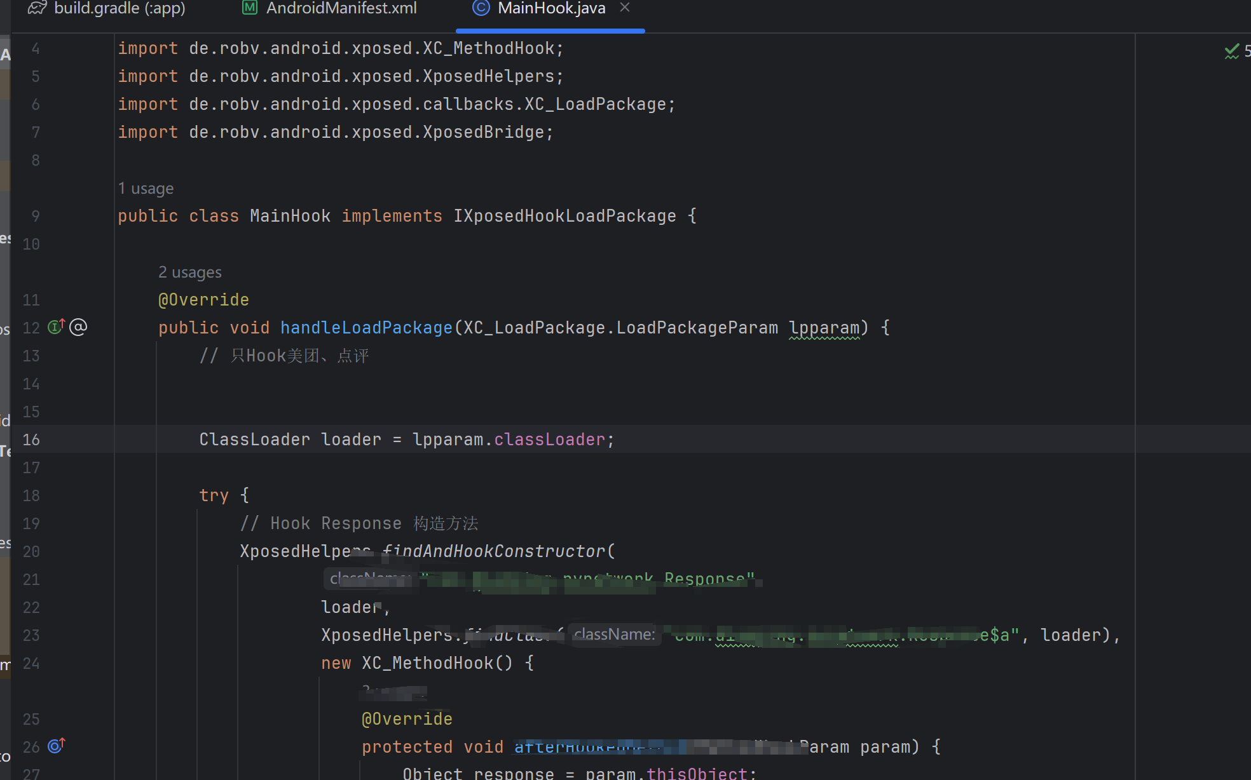
Task: Click line number 16 in the gutter
Action: pos(31,440)
